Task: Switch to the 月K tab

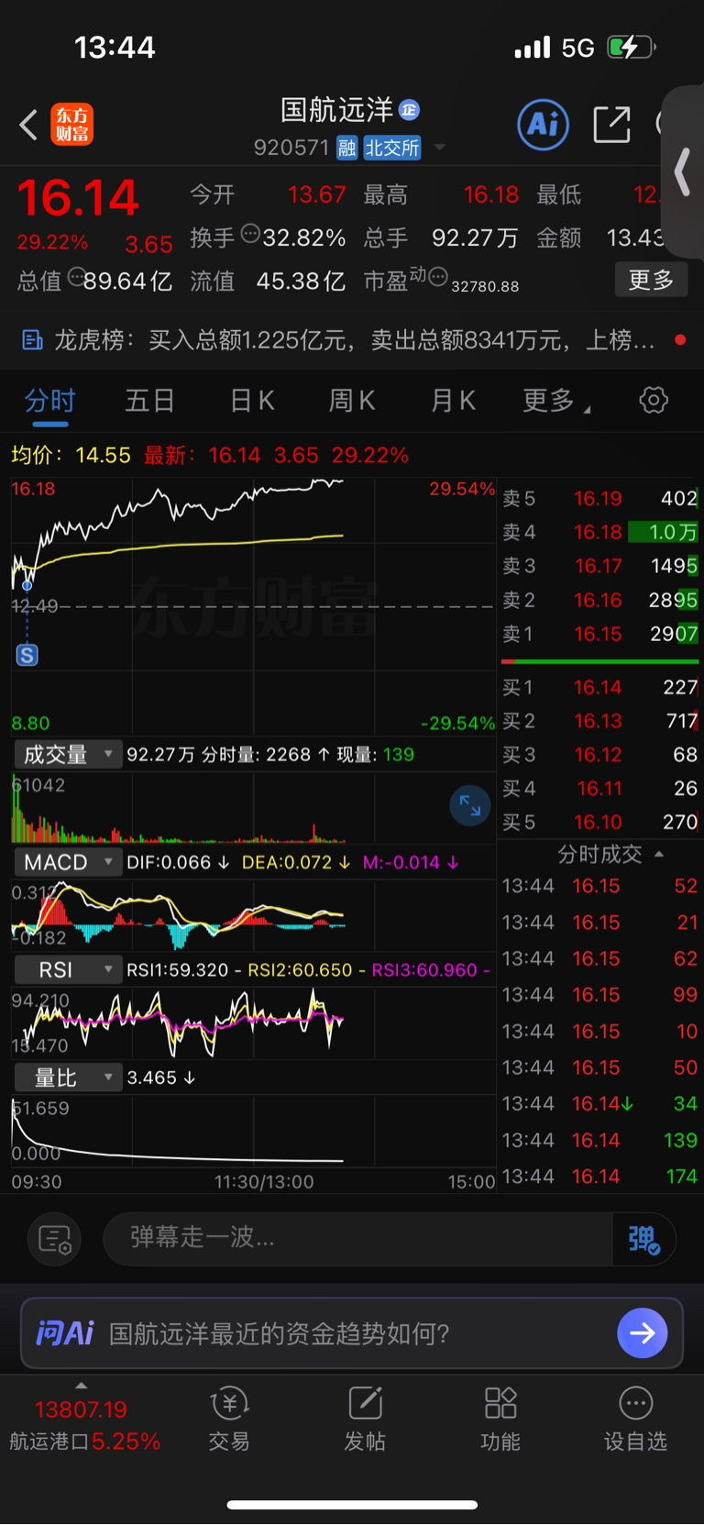Action: (x=453, y=401)
